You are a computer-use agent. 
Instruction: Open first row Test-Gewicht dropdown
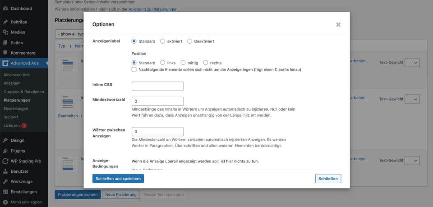tap(412, 63)
